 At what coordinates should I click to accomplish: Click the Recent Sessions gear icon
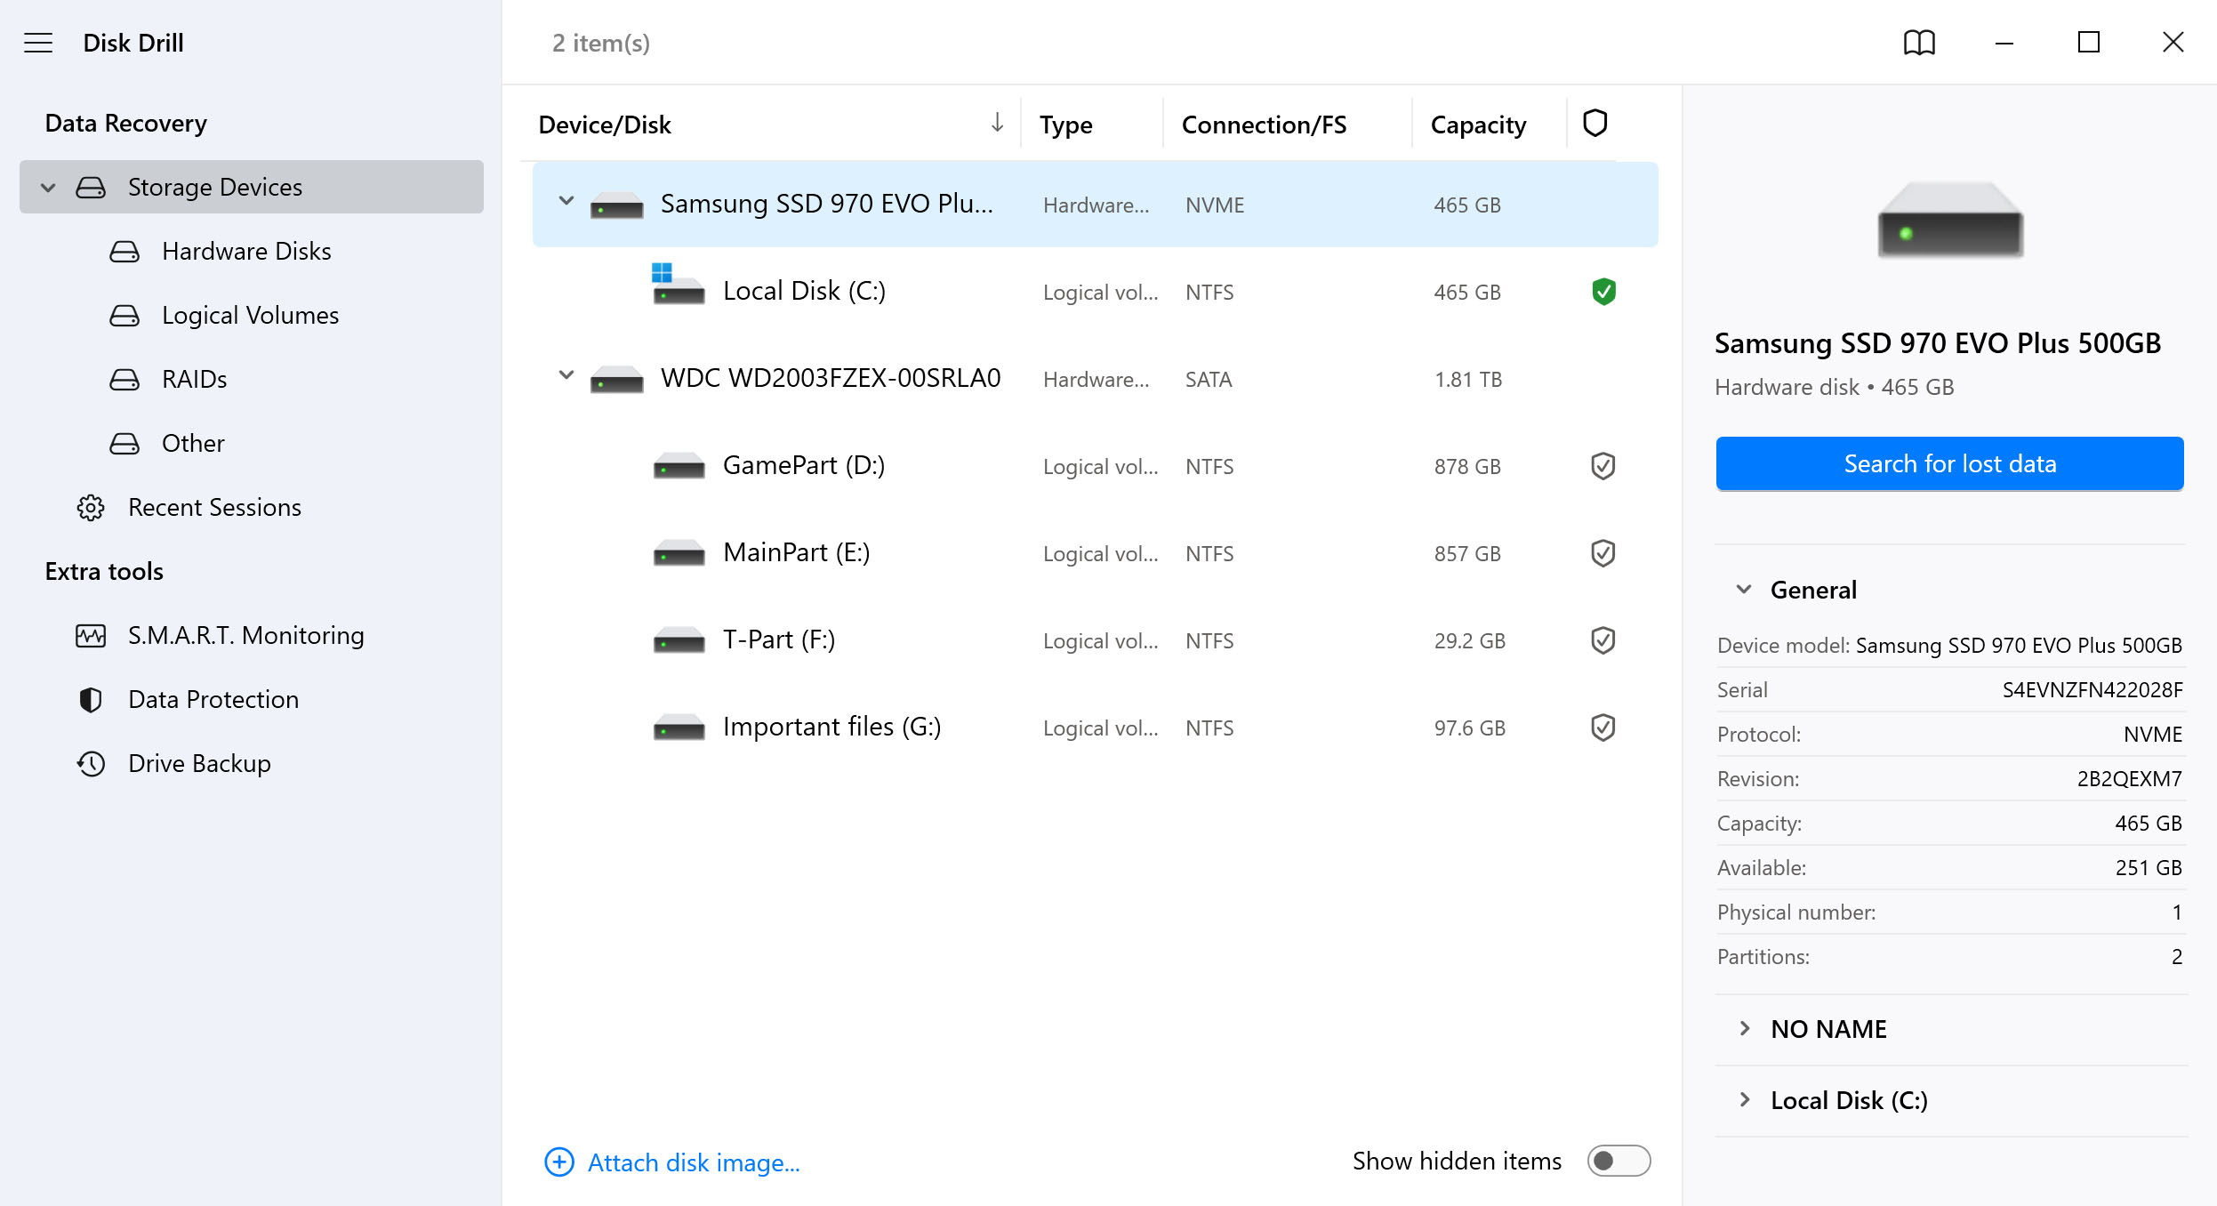point(91,508)
